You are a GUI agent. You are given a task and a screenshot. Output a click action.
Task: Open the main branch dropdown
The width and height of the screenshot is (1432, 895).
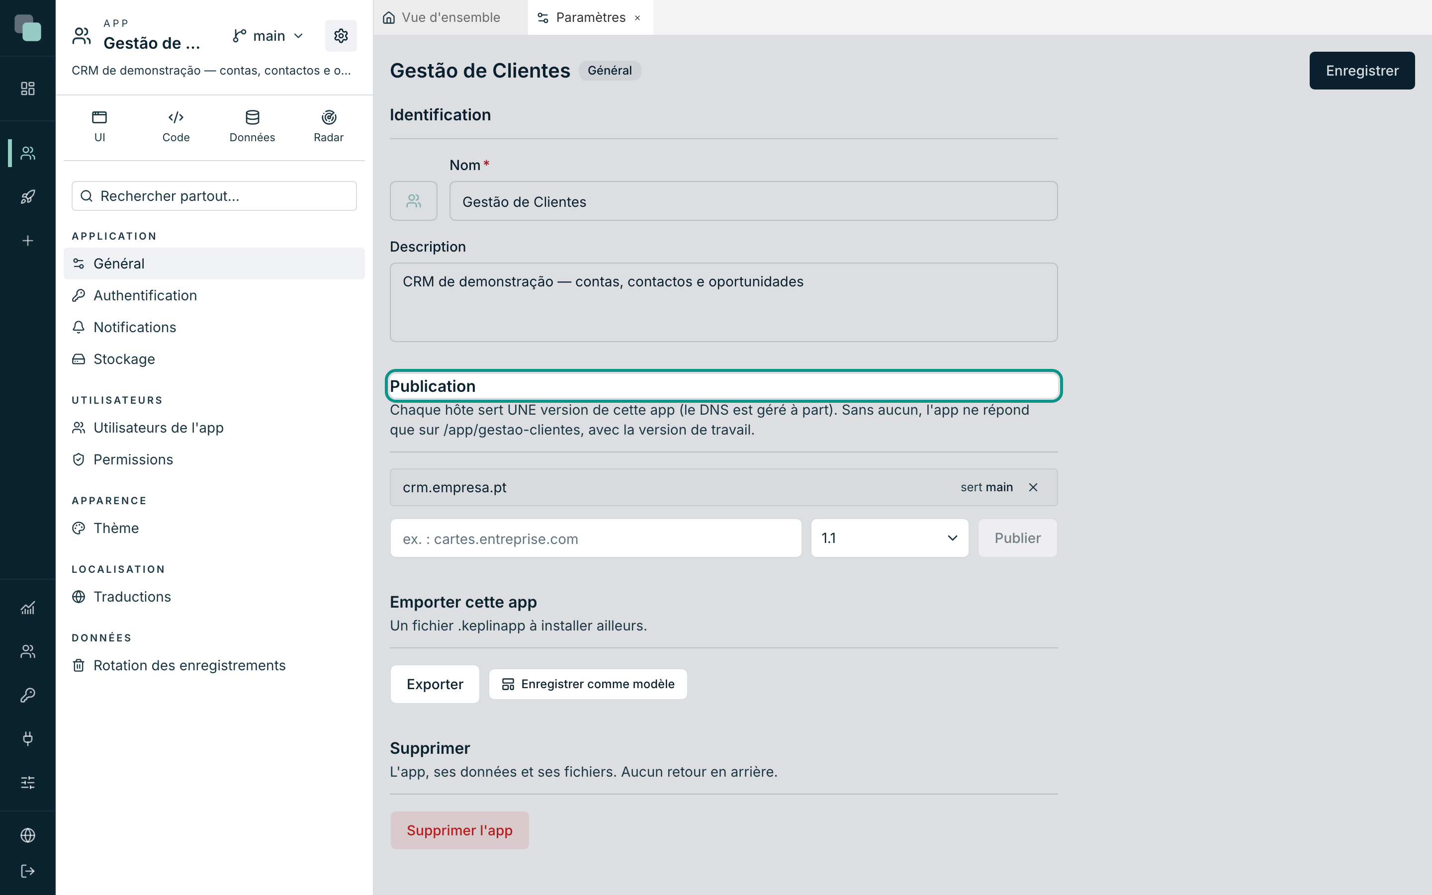[x=268, y=35]
